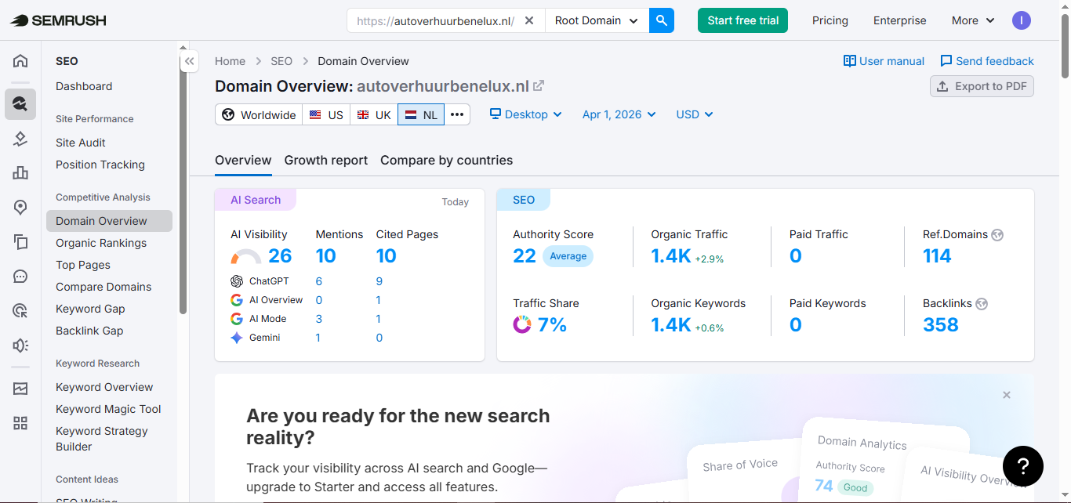1071x503 pixels.
Task: Select the Worldwide database
Action: pos(259,114)
